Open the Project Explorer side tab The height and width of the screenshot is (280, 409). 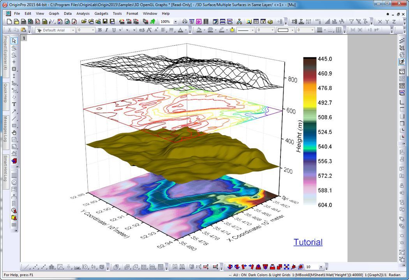point(5,53)
